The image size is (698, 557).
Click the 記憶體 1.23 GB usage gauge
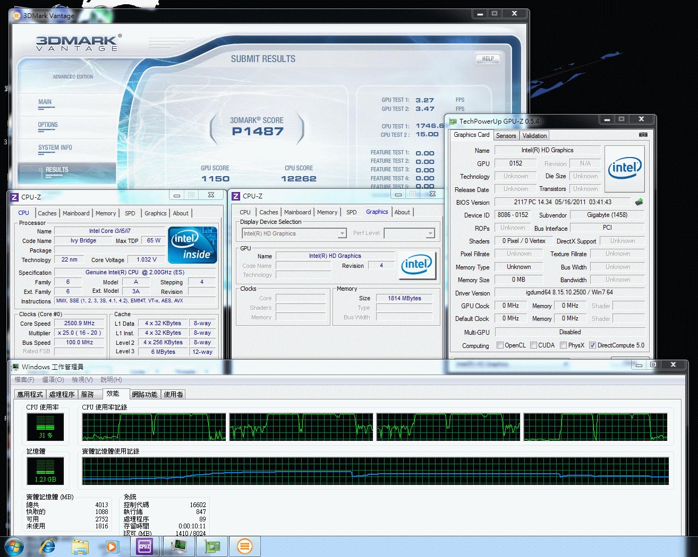tap(46, 471)
